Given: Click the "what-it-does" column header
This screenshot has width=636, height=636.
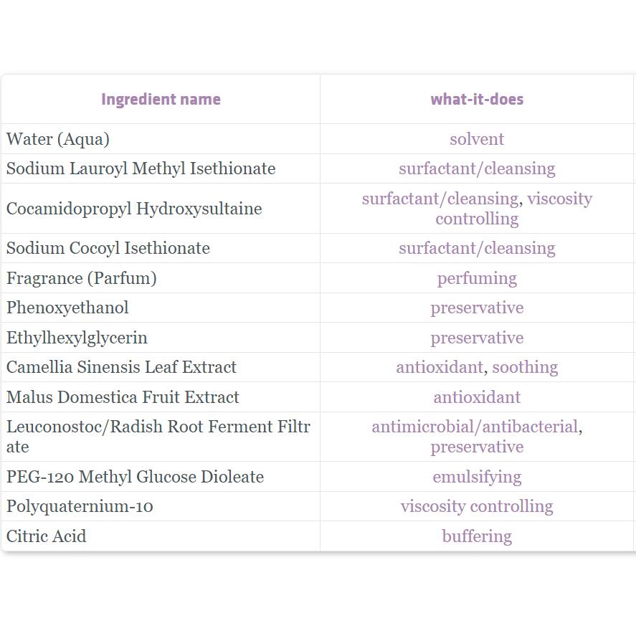Looking at the screenshot, I should 477,99.
